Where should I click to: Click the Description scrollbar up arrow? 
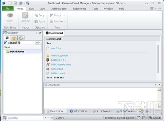coord(159,89)
